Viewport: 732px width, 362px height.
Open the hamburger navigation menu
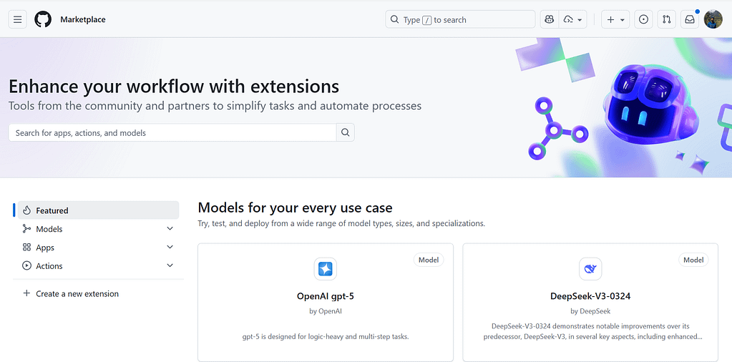point(18,19)
